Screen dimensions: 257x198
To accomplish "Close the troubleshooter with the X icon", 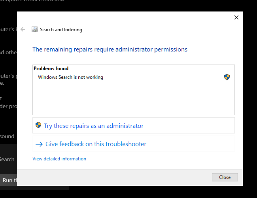I will coord(236,17).
